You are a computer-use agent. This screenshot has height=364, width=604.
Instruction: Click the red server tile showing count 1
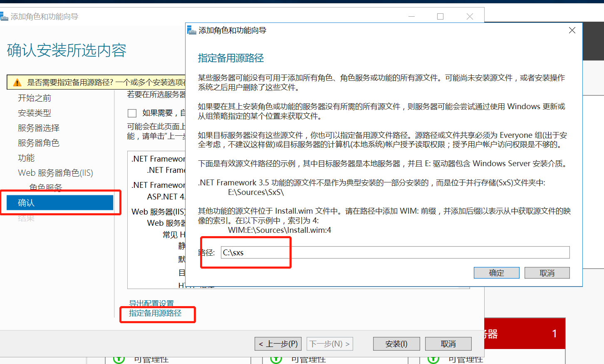point(524,333)
